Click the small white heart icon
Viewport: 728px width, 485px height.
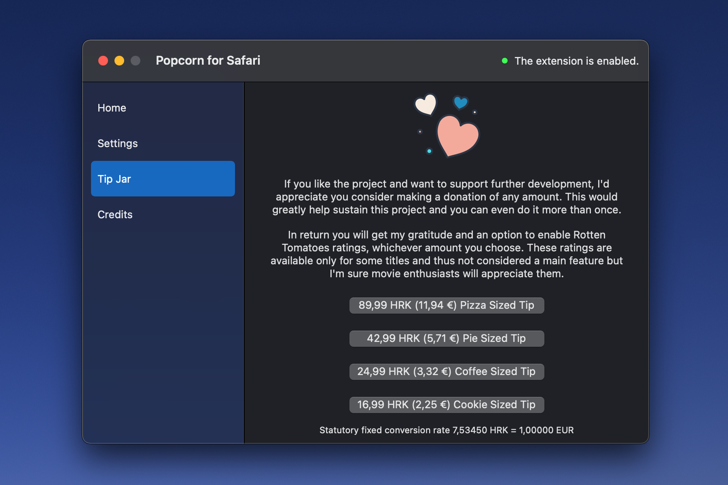click(x=426, y=104)
